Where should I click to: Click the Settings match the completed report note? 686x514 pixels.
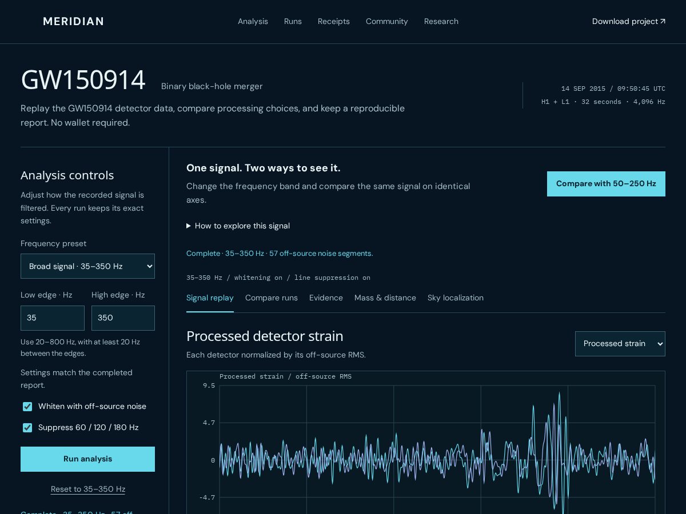(77, 379)
